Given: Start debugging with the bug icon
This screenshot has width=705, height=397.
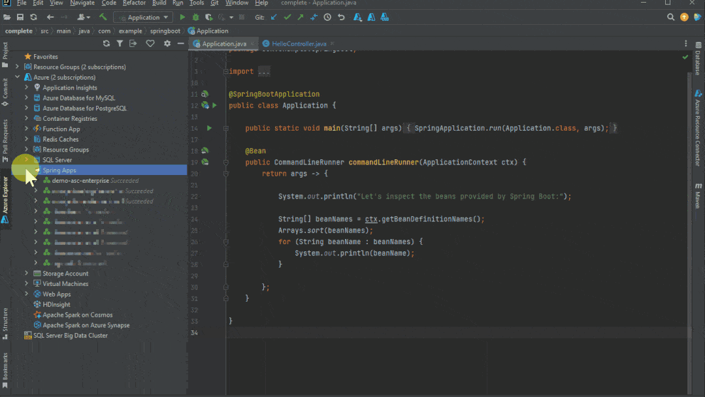Looking at the screenshot, I should pos(195,18).
